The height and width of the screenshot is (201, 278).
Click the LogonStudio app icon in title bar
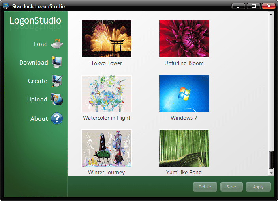tap(6, 6)
